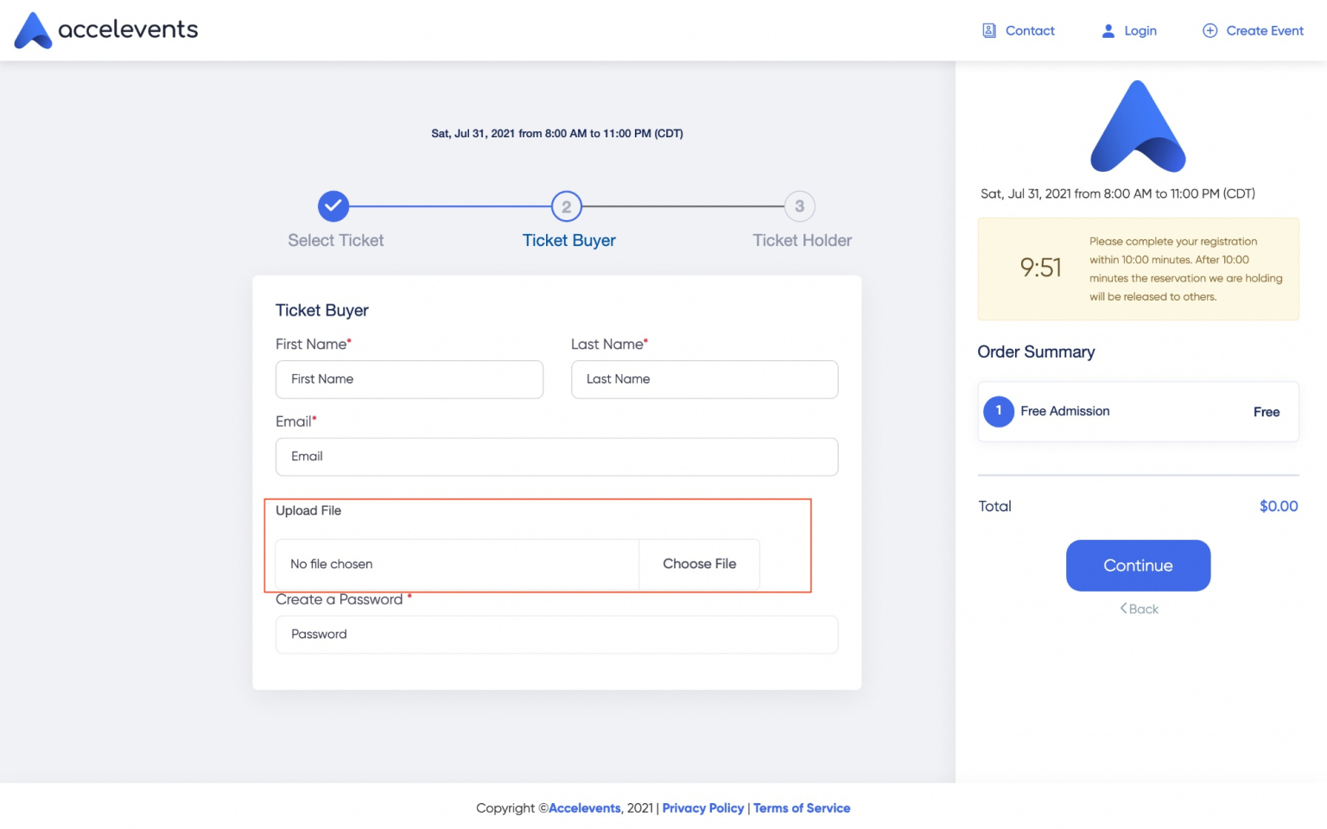Select the step 2 Ticket Buyer circle
This screenshot has width=1327, height=829.
pos(566,206)
